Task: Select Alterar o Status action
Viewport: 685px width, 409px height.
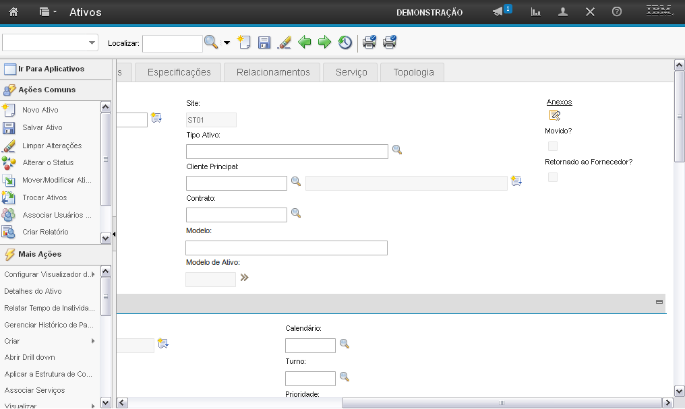Action: tap(48, 162)
